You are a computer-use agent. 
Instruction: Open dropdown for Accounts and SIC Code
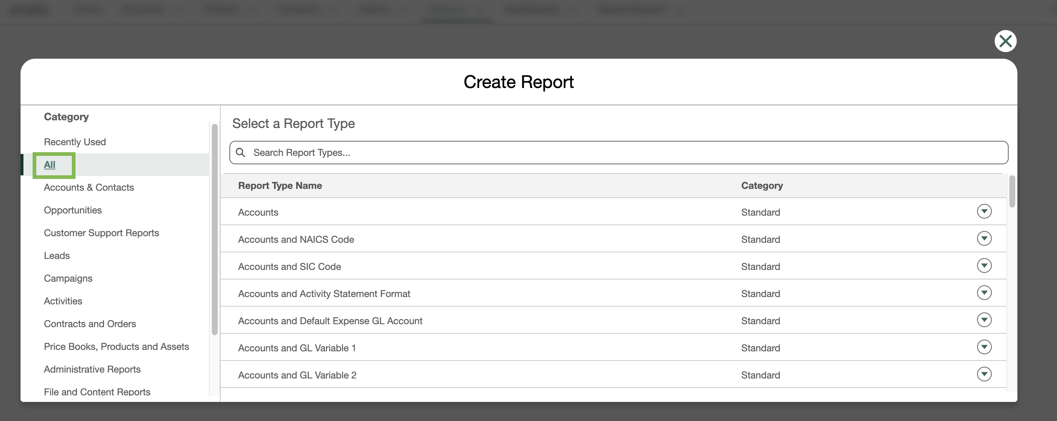pyautogui.click(x=984, y=266)
